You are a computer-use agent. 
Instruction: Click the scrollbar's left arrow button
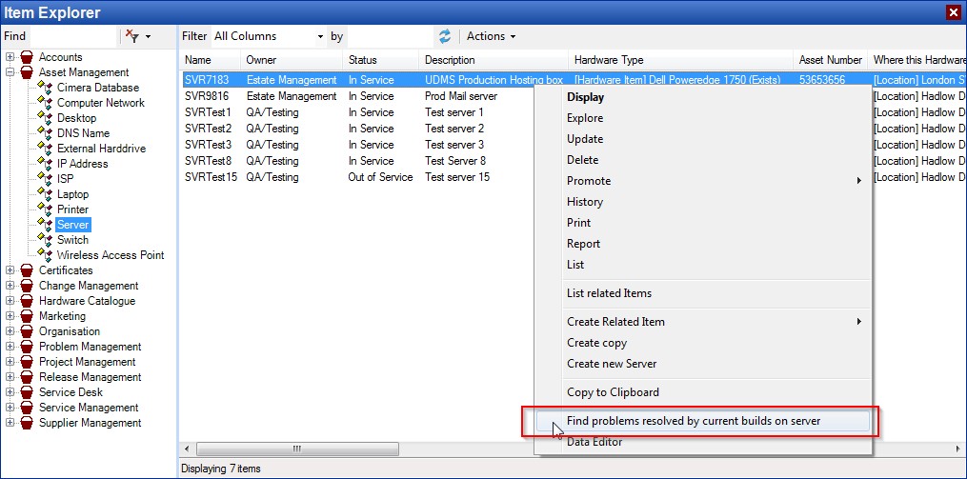pyautogui.click(x=187, y=449)
